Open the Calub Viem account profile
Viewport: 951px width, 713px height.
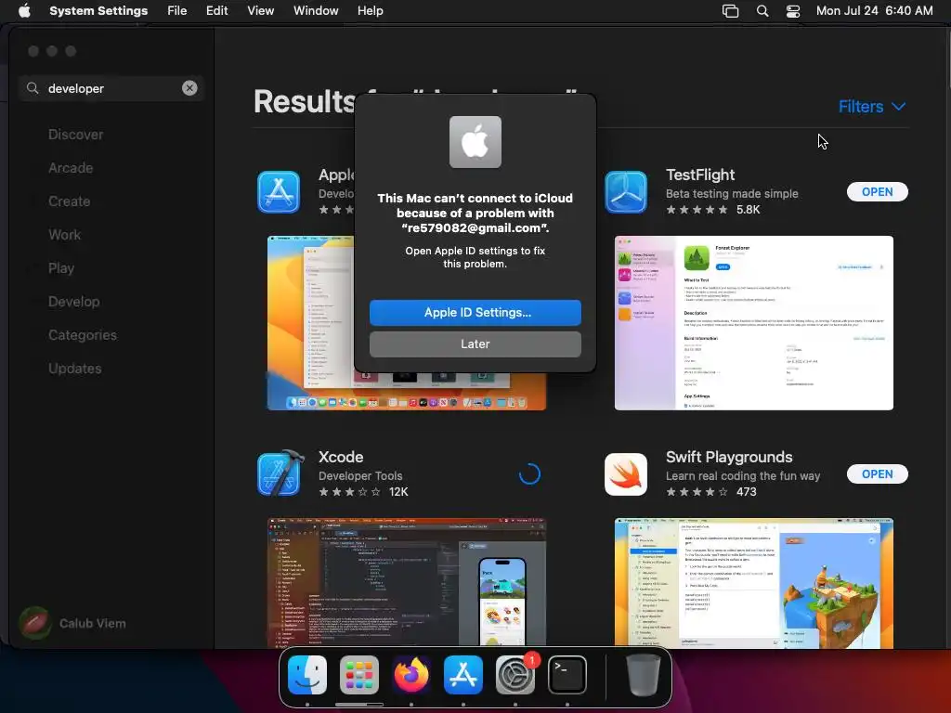point(72,623)
